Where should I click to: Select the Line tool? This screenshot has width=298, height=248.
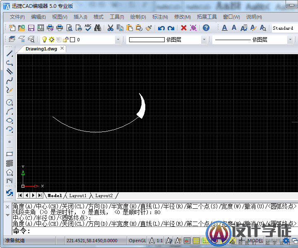pos(10,53)
